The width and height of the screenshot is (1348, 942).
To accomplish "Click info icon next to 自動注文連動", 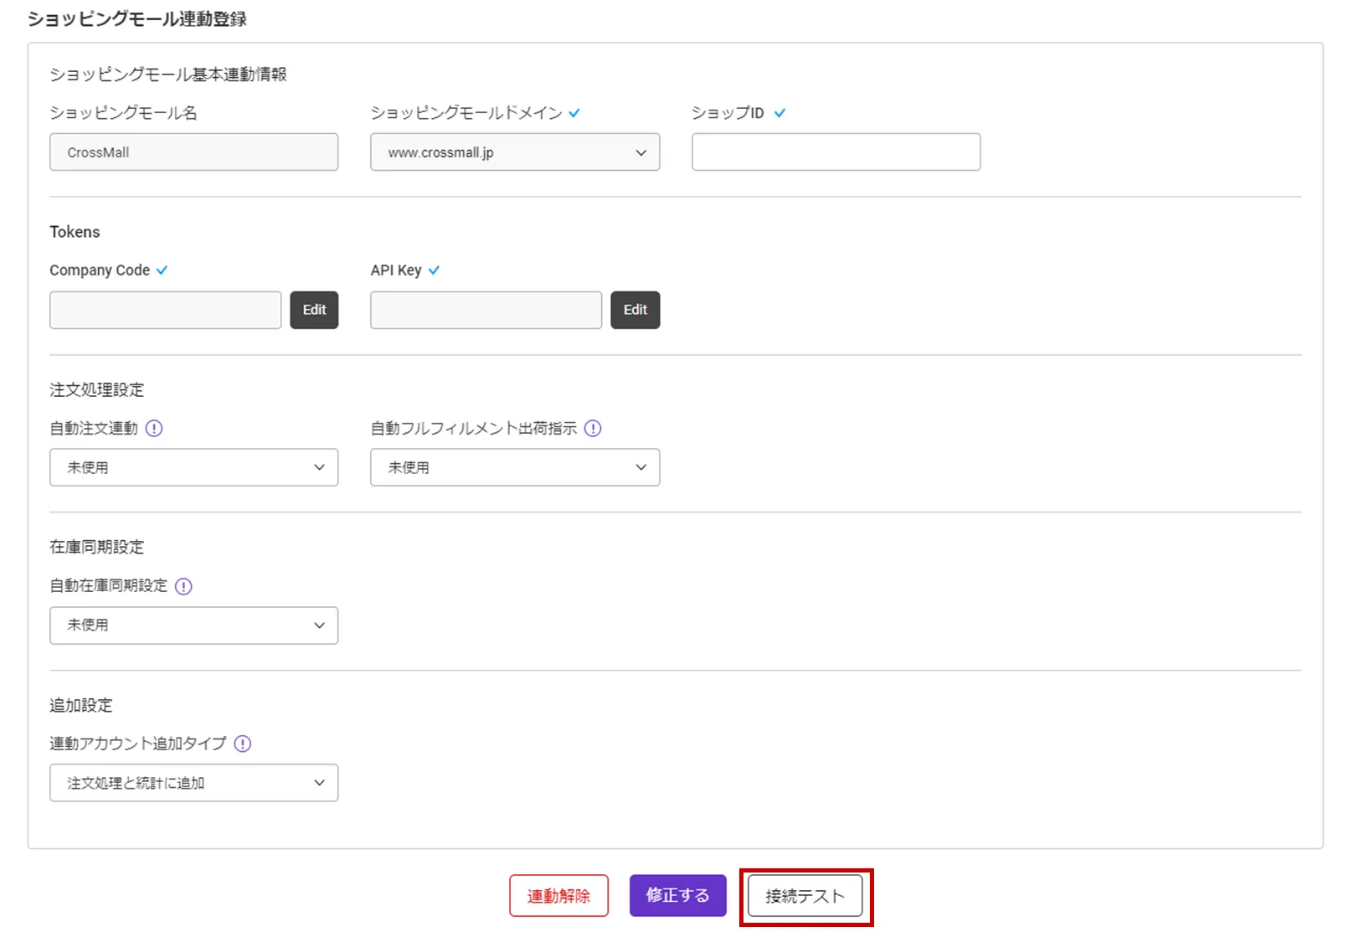I will click(x=154, y=429).
